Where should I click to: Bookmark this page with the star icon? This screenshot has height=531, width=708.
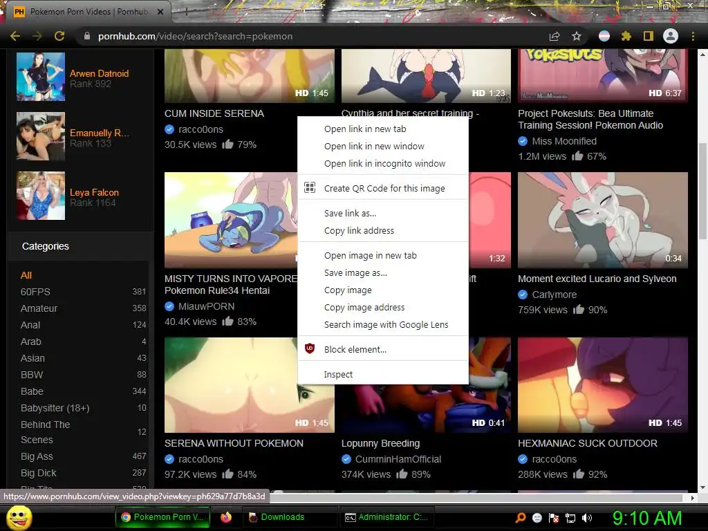click(577, 36)
